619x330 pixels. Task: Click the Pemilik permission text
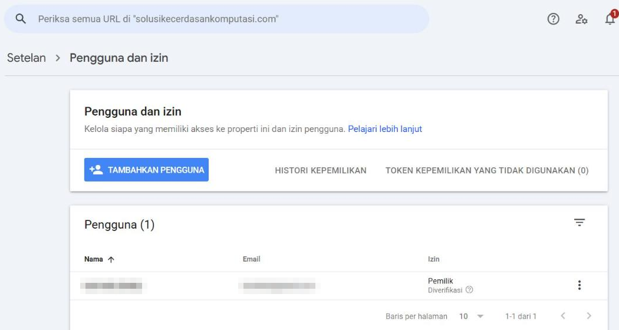pyautogui.click(x=440, y=280)
